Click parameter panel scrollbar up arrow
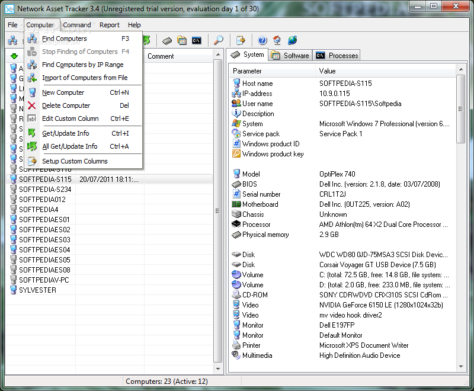Screen dimensions: 474x391 tap(461, 69)
